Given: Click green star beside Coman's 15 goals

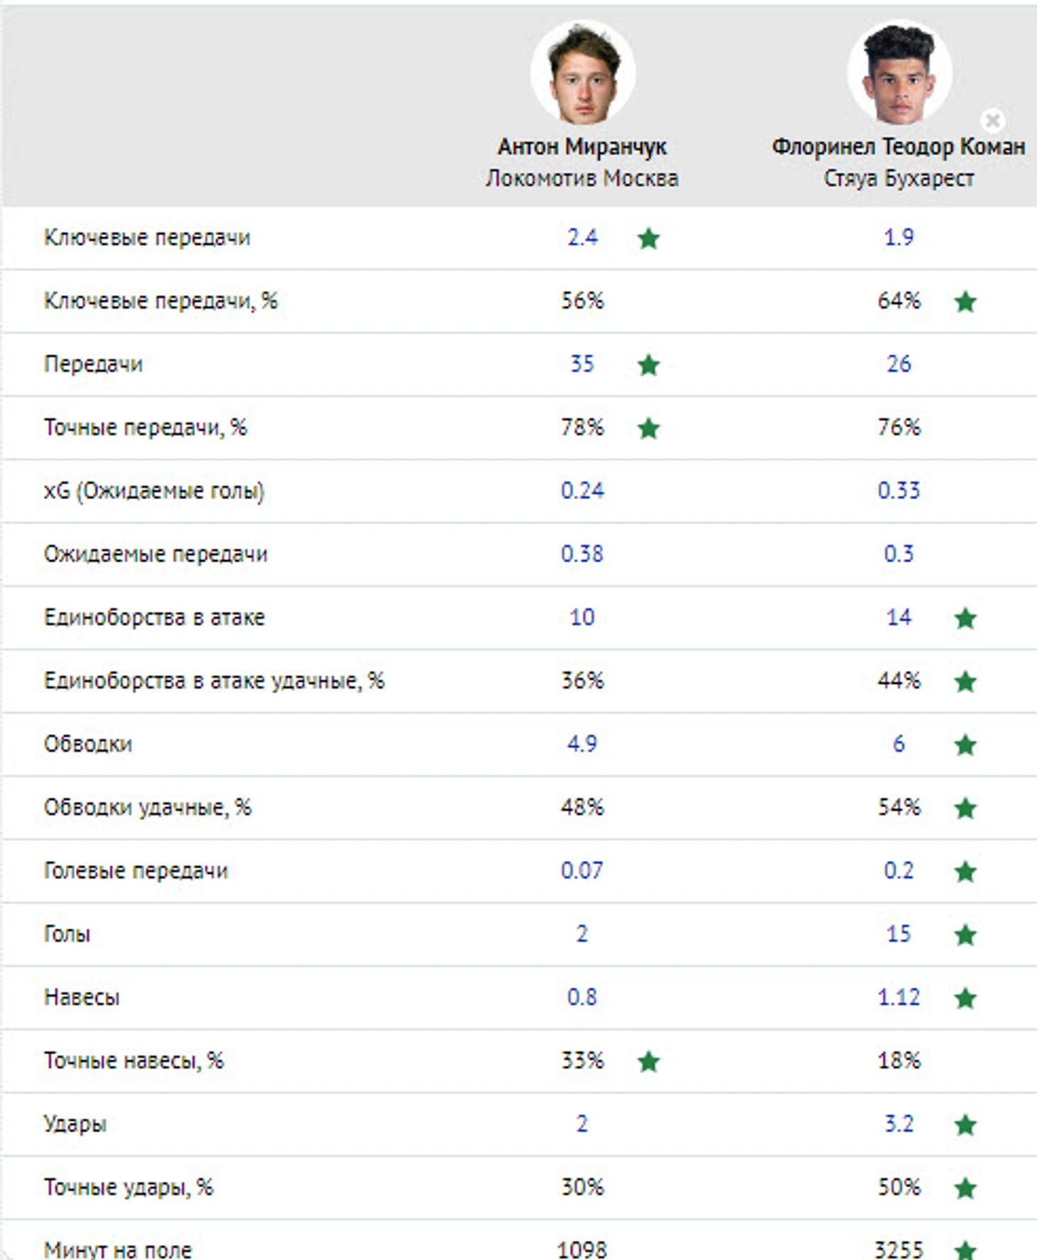Looking at the screenshot, I should [965, 935].
